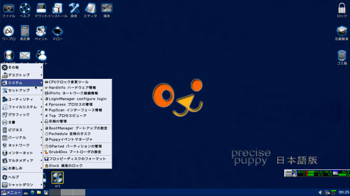Open the ファイル desktop icon
The width and height of the screenshot is (350, 196).
pos(8,11)
